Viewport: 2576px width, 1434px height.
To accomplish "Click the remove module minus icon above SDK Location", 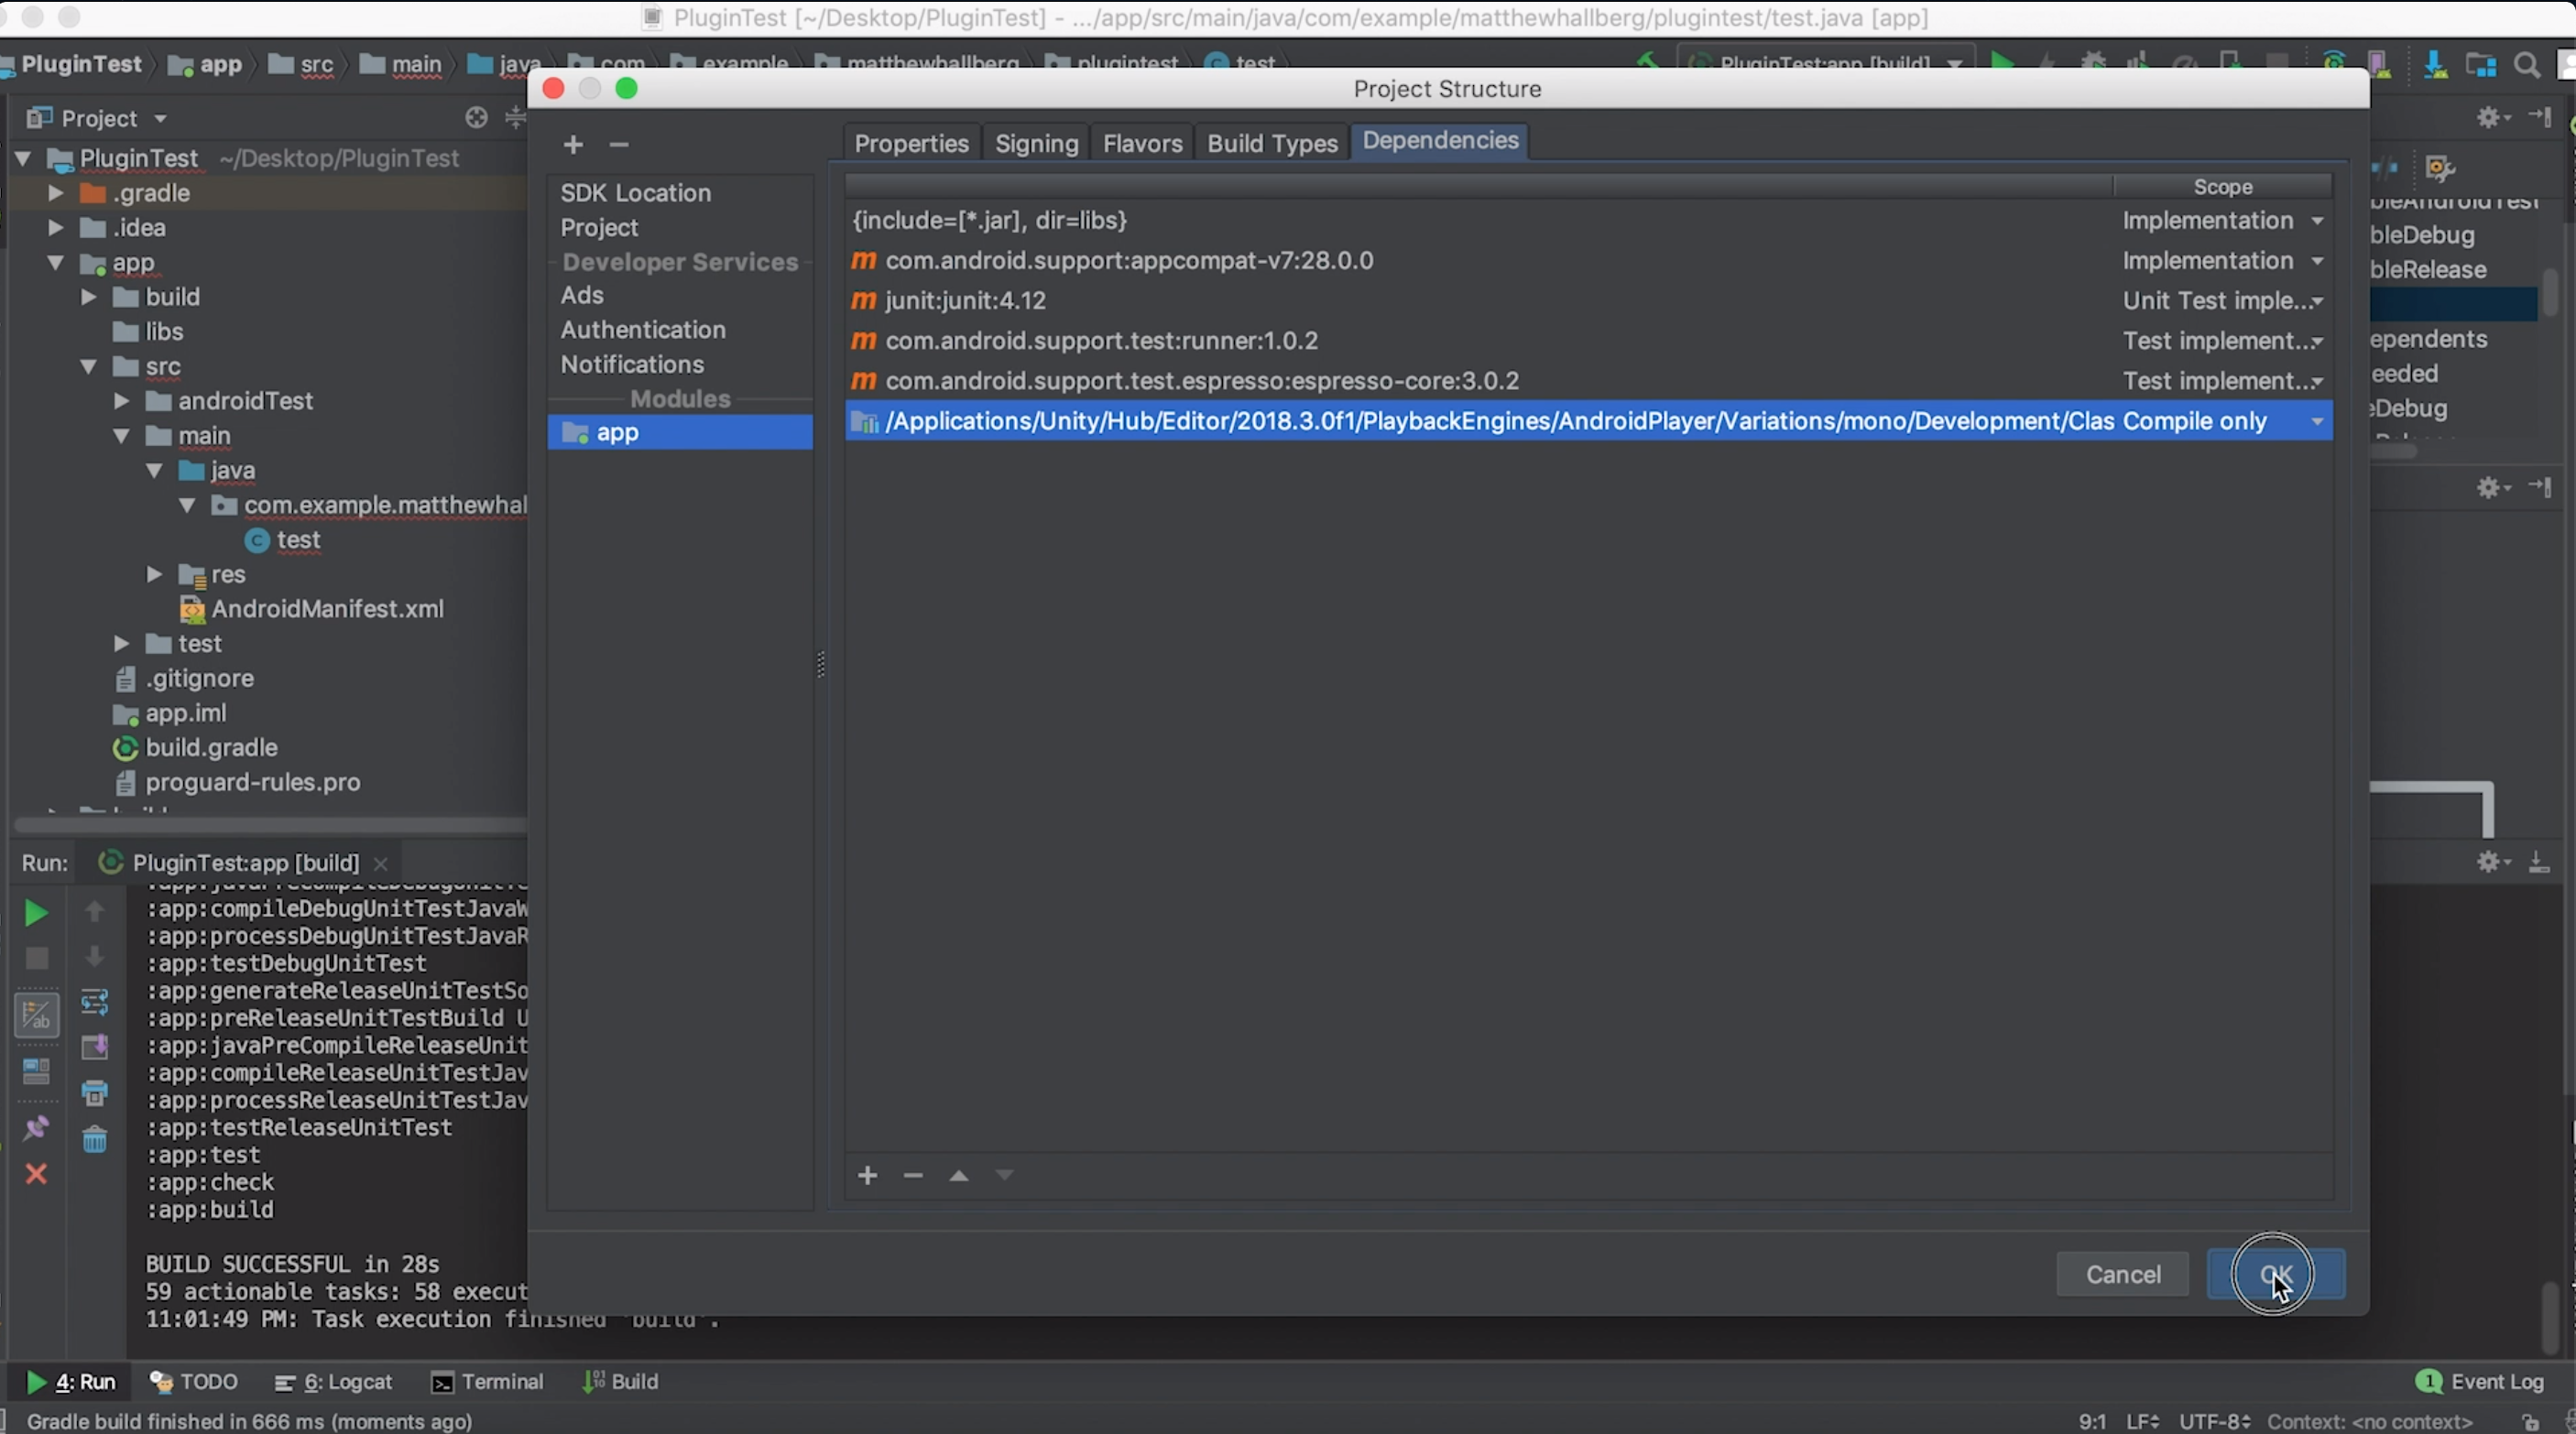I will click(x=619, y=145).
